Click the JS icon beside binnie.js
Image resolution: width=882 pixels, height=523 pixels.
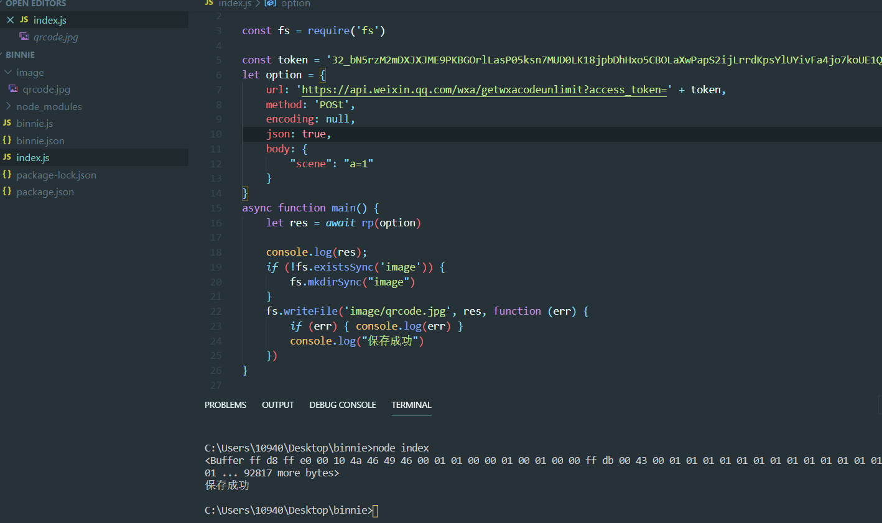[x=7, y=123]
